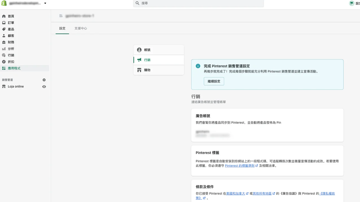Image resolution: width=360 pixels, height=202 pixels.
Task: Click the 完成 Pinterest 銷售管道設定 banner title
Action: point(227,66)
